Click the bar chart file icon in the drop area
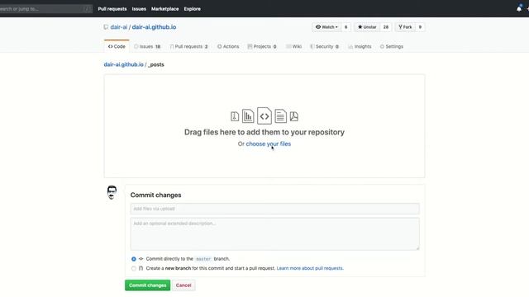The height and width of the screenshot is (297, 529). point(248,116)
